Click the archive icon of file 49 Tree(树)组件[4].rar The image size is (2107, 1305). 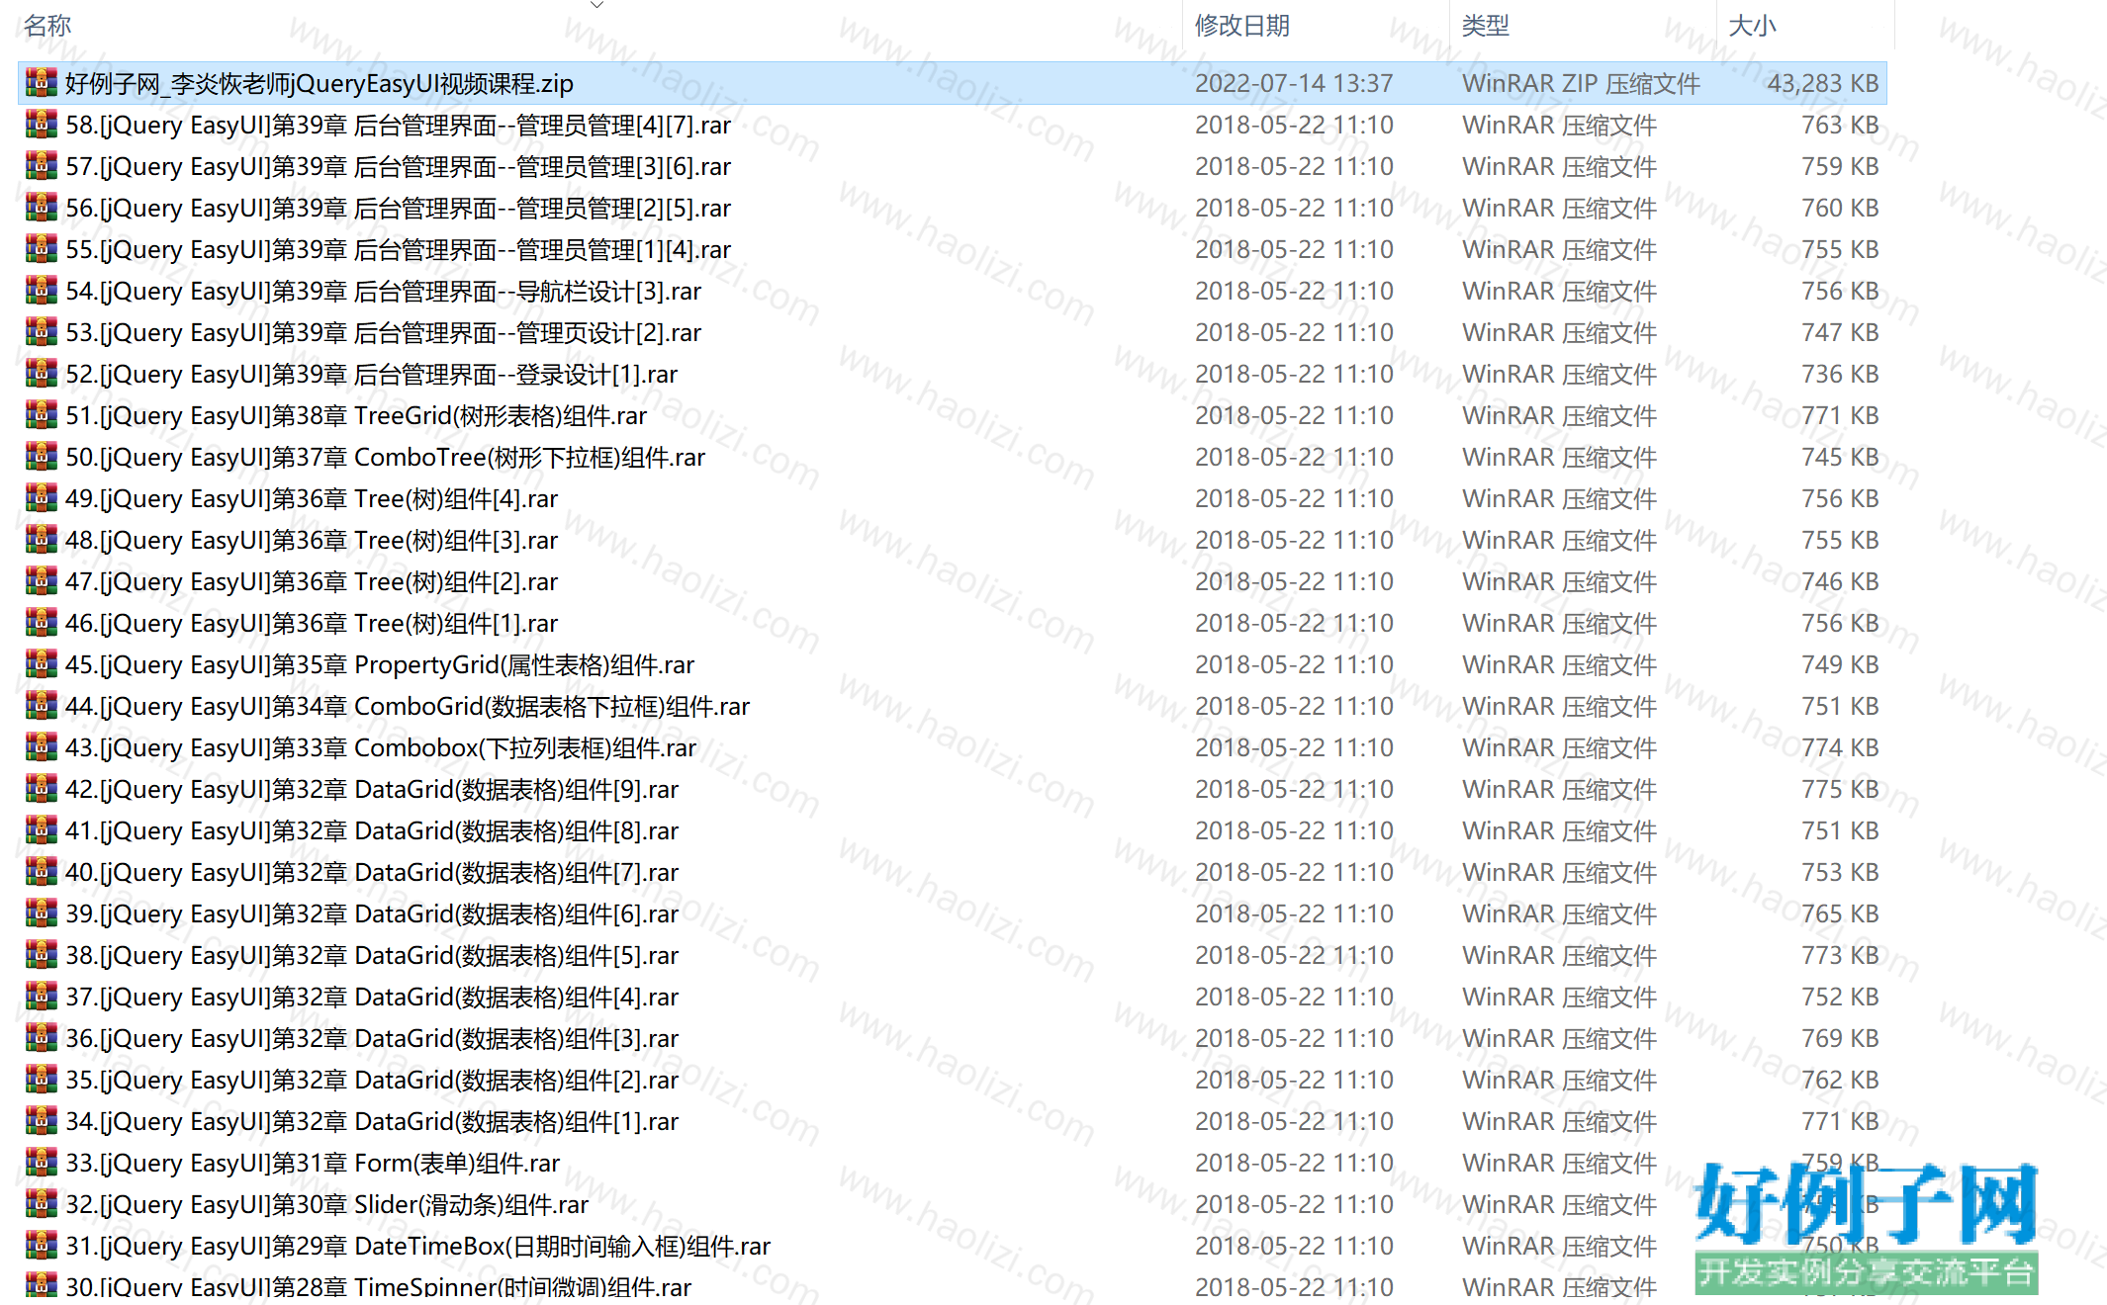tap(41, 498)
